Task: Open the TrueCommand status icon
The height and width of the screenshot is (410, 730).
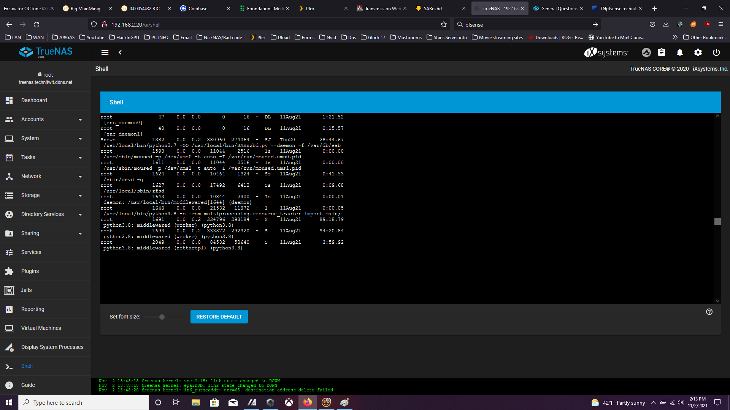Action: (646, 52)
